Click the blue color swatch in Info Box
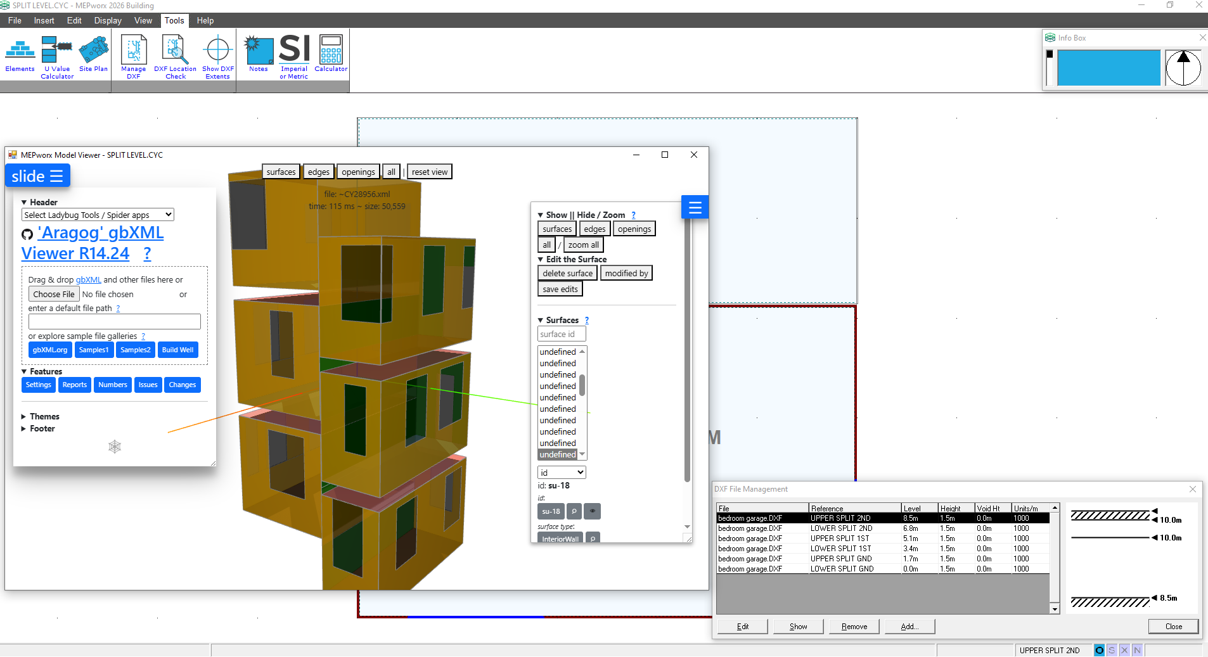Image resolution: width=1208 pixels, height=657 pixels. point(1108,68)
